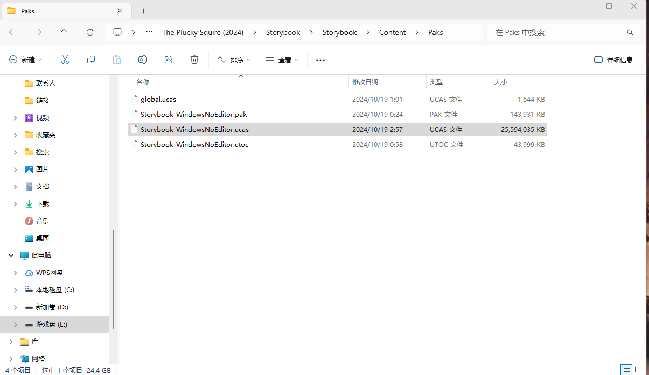
Task: Switch to large thumbnails view in status bar
Action: pyautogui.click(x=638, y=370)
